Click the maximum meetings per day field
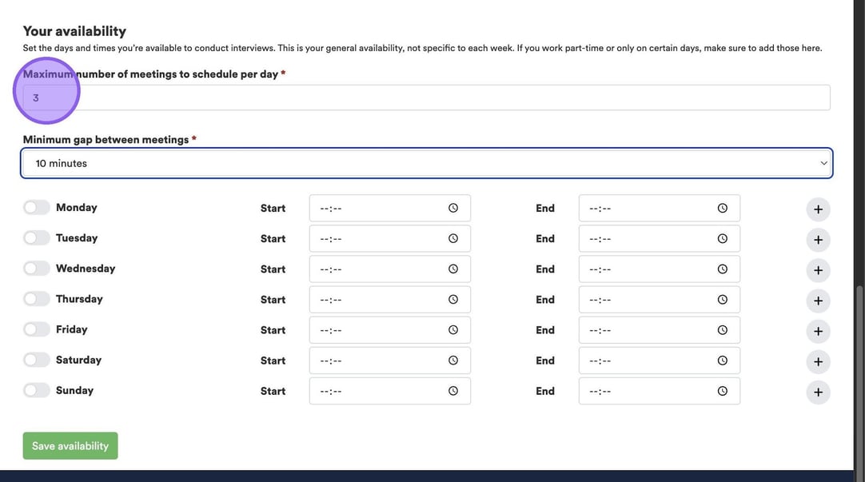This screenshot has width=865, height=482. pos(426,98)
